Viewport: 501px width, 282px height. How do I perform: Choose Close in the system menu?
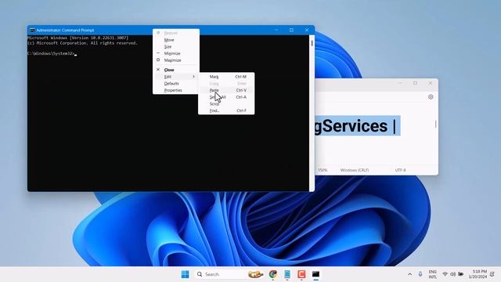[176, 70]
